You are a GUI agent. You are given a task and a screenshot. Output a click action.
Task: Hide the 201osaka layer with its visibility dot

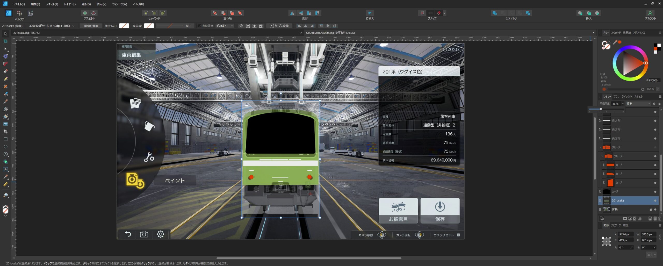pos(655,200)
